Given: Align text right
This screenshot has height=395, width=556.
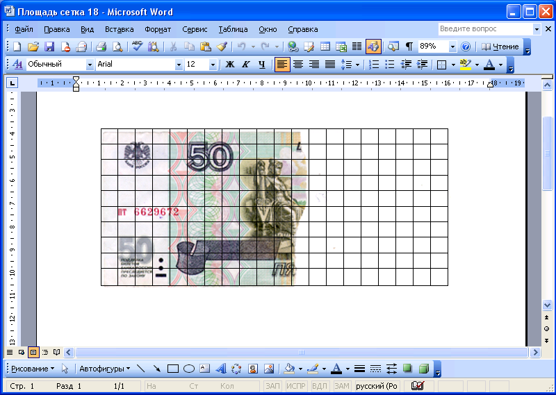Looking at the screenshot, I should 314,64.
